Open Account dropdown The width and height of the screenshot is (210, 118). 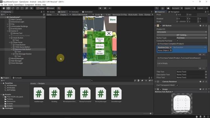(x=177, y=8)
